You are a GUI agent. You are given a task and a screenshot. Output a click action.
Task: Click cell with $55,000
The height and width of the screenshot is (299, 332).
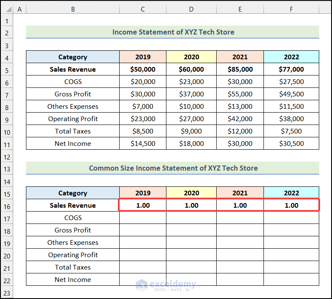point(240,94)
